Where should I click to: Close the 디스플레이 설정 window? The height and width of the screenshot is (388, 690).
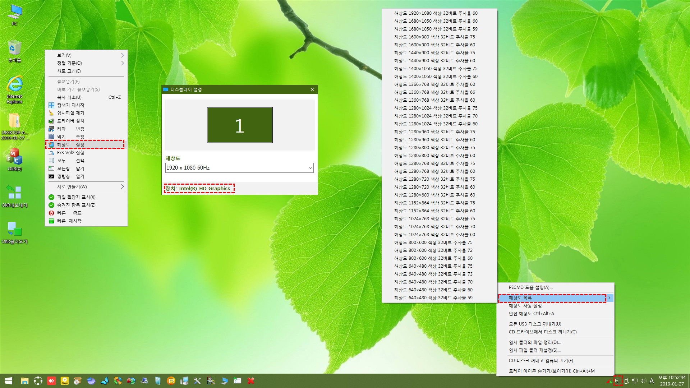(x=312, y=89)
